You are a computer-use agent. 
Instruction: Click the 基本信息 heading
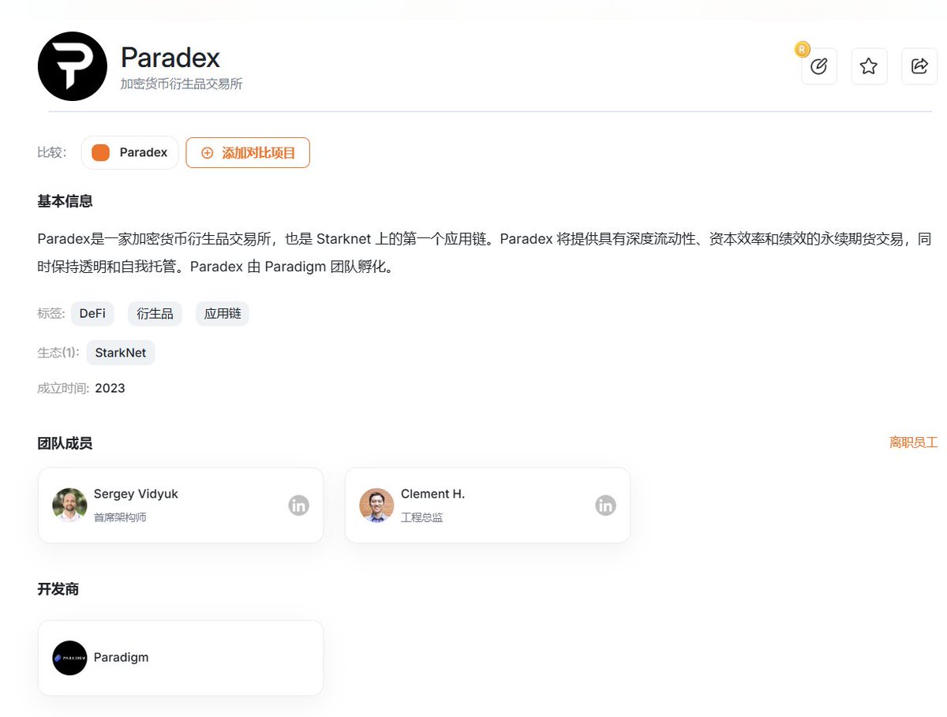pos(65,201)
